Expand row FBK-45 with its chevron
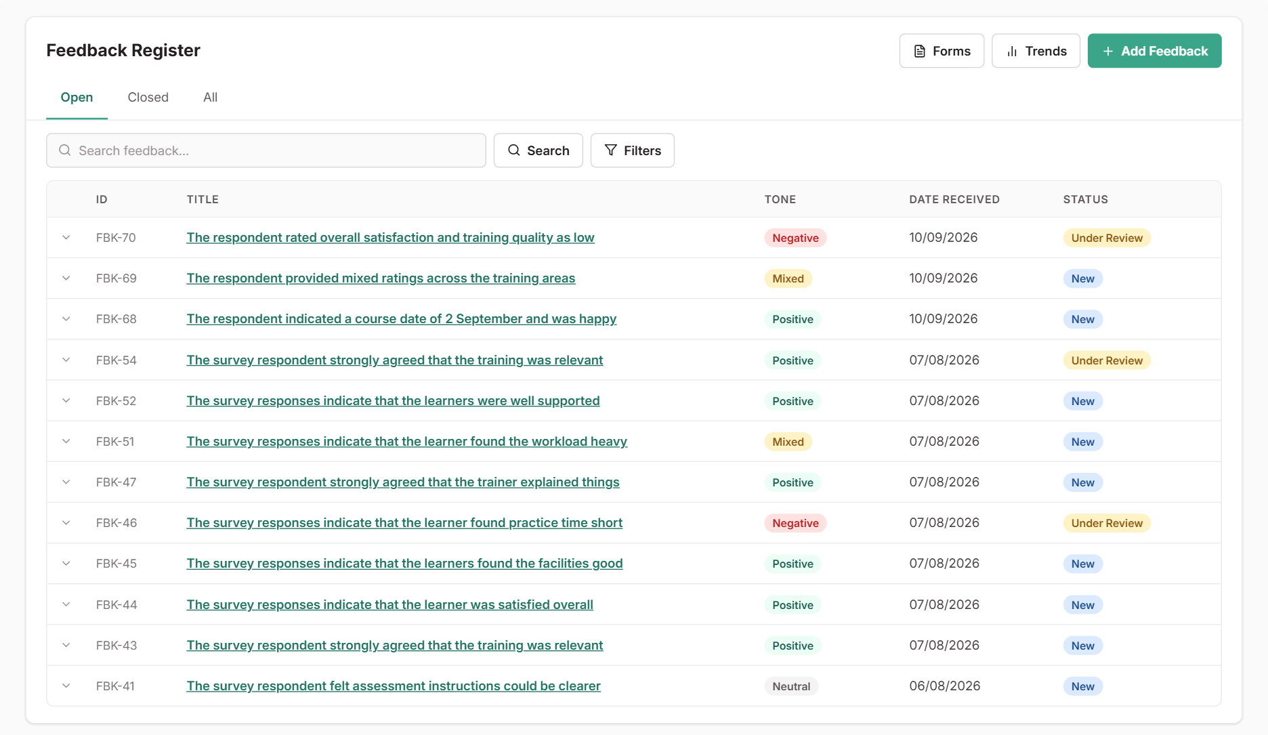Viewport: 1268px width, 735px height. (66, 564)
